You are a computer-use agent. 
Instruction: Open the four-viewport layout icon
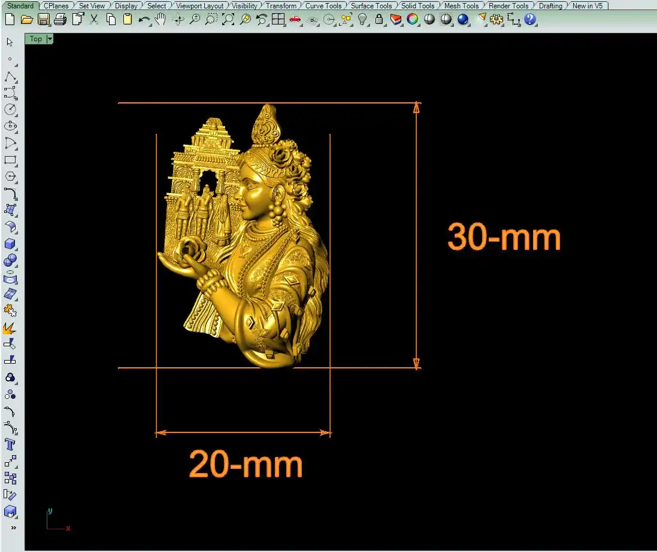[x=278, y=19]
